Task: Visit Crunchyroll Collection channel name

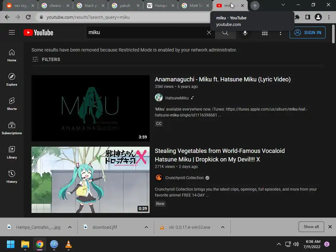Action: coord(184,178)
